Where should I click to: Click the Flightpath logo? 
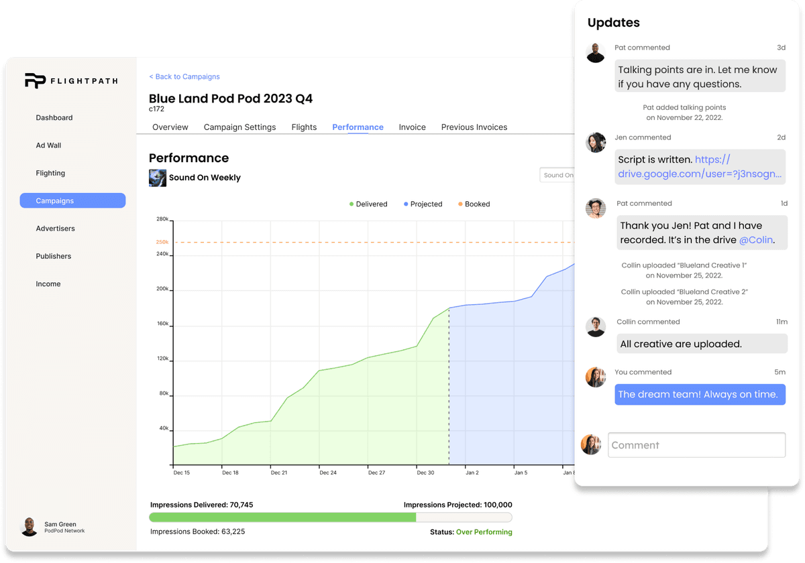point(71,81)
